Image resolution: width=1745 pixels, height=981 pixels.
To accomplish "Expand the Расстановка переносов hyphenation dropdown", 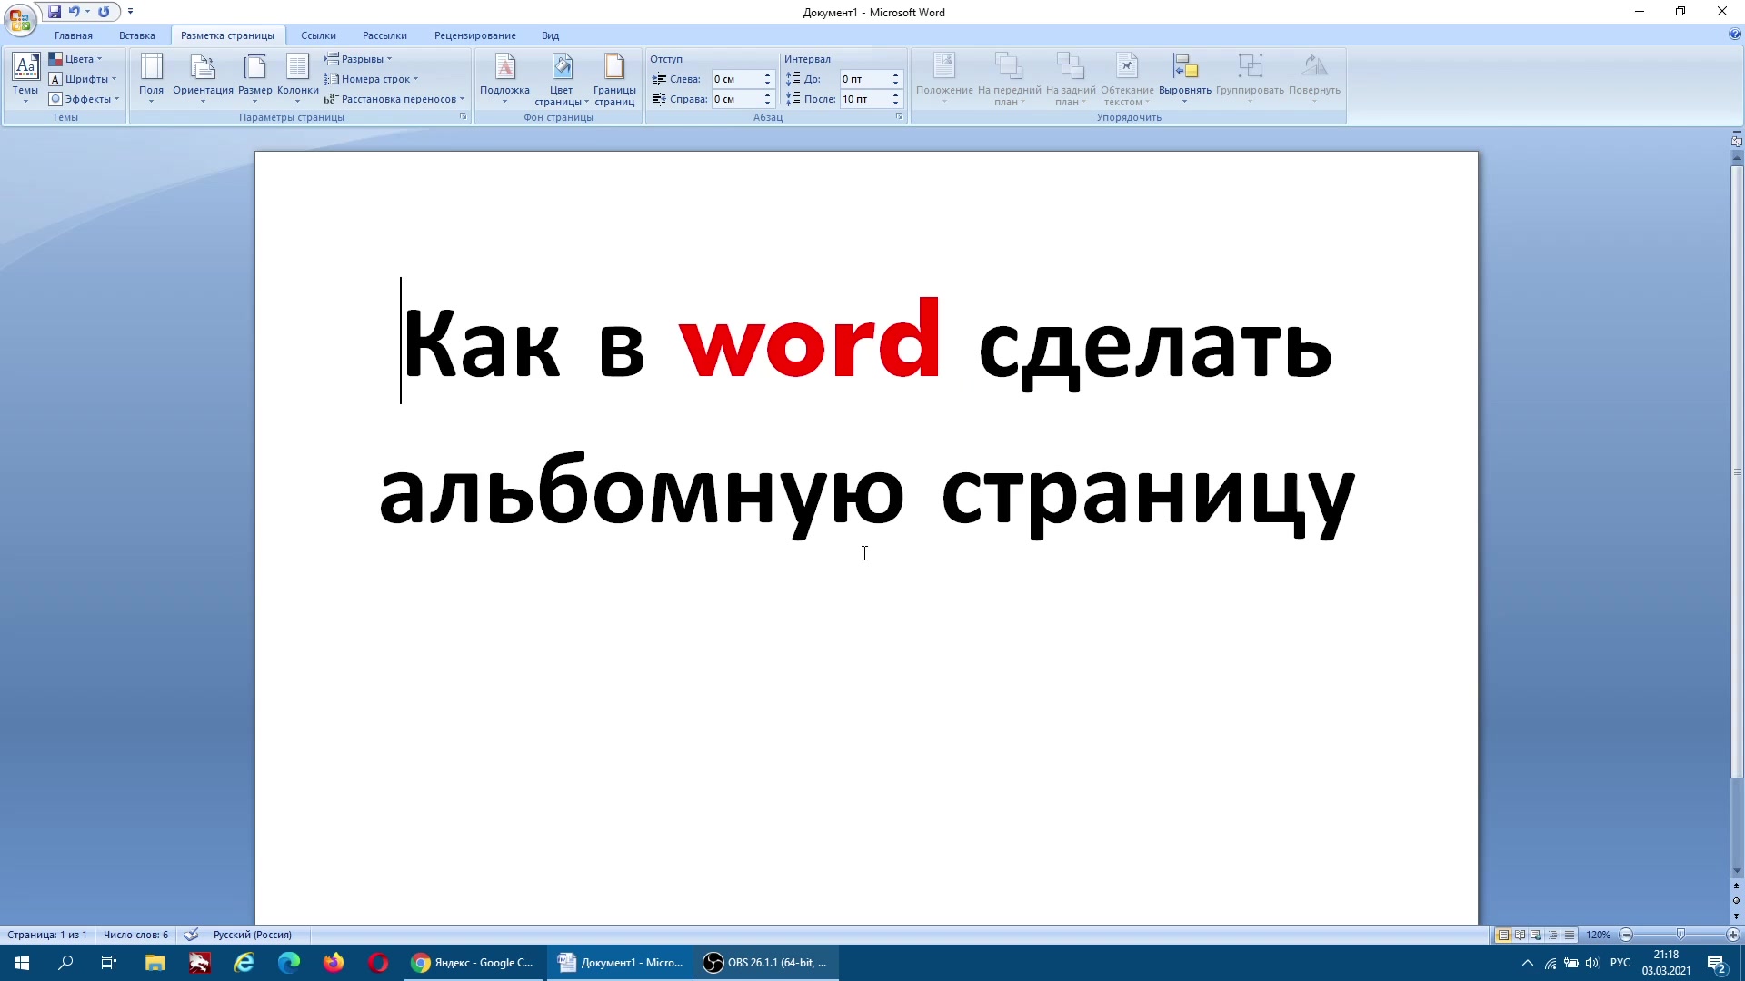I will [394, 99].
